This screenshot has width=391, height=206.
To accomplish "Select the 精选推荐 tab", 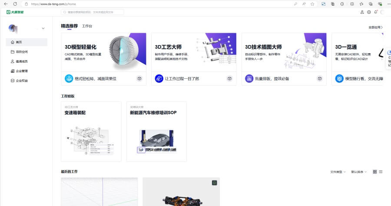I will pos(70,26).
